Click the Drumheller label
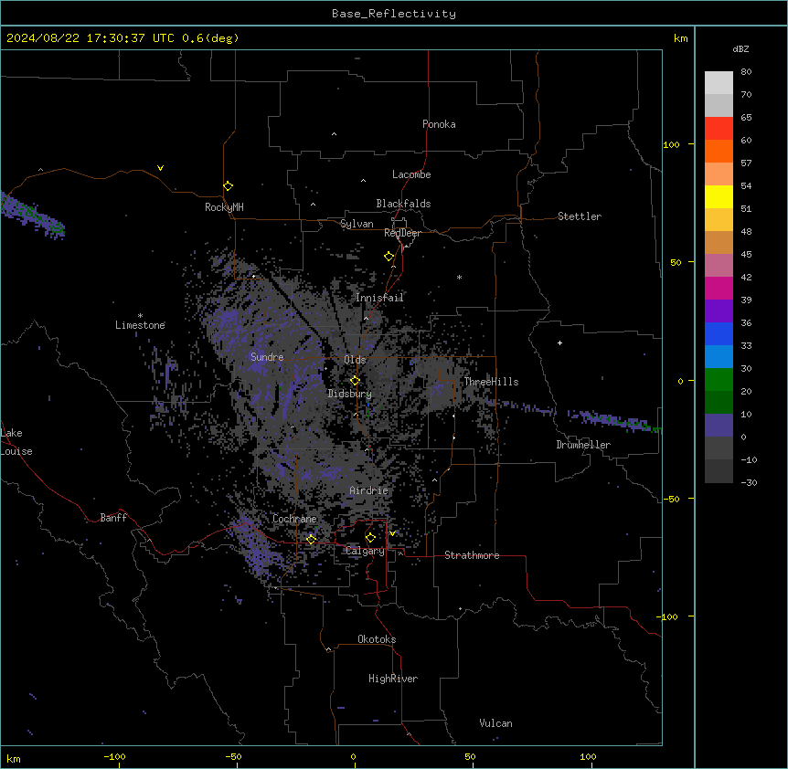 [x=583, y=445]
